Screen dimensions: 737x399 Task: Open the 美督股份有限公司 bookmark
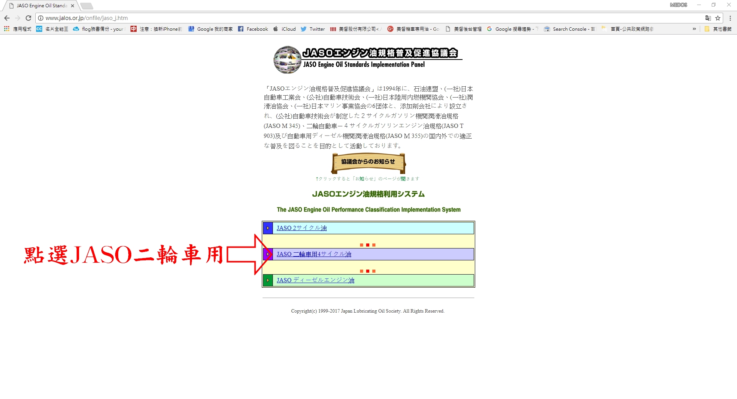point(356,29)
